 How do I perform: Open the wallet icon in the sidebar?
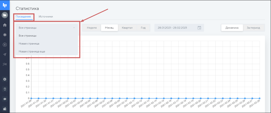point(5,109)
